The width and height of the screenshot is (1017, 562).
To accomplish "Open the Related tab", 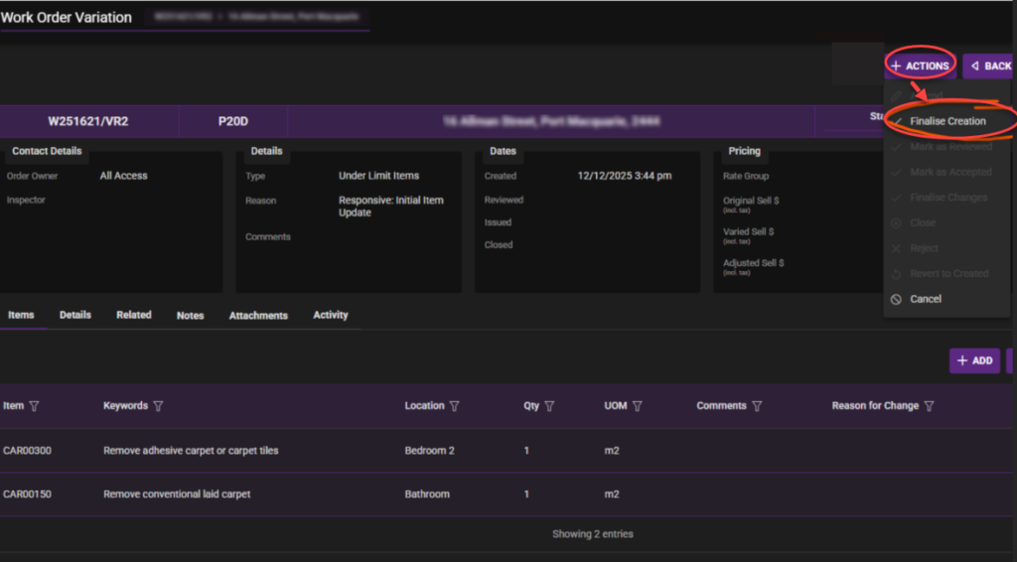I will pos(134,315).
